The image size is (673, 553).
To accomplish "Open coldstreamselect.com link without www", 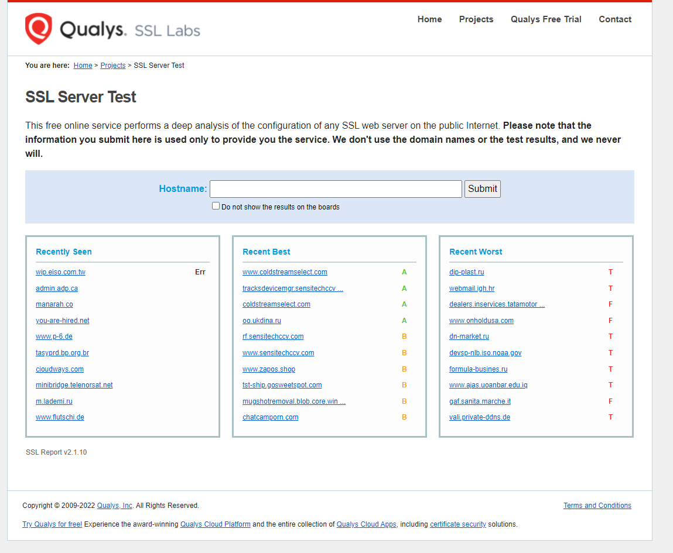I will coord(276,304).
